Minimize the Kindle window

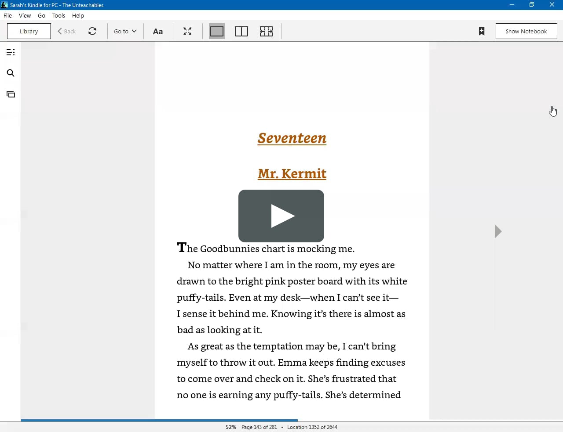click(512, 5)
